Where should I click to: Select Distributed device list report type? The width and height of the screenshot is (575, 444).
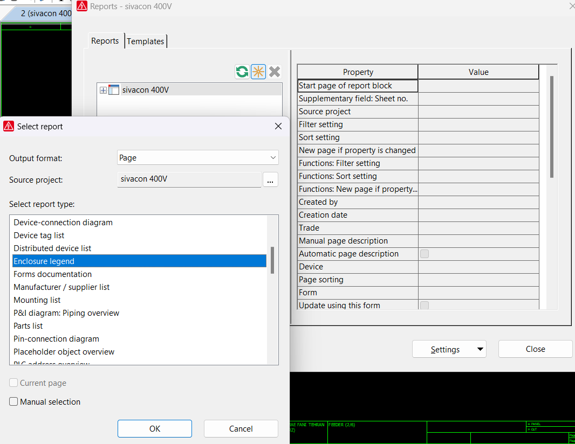coord(139,248)
